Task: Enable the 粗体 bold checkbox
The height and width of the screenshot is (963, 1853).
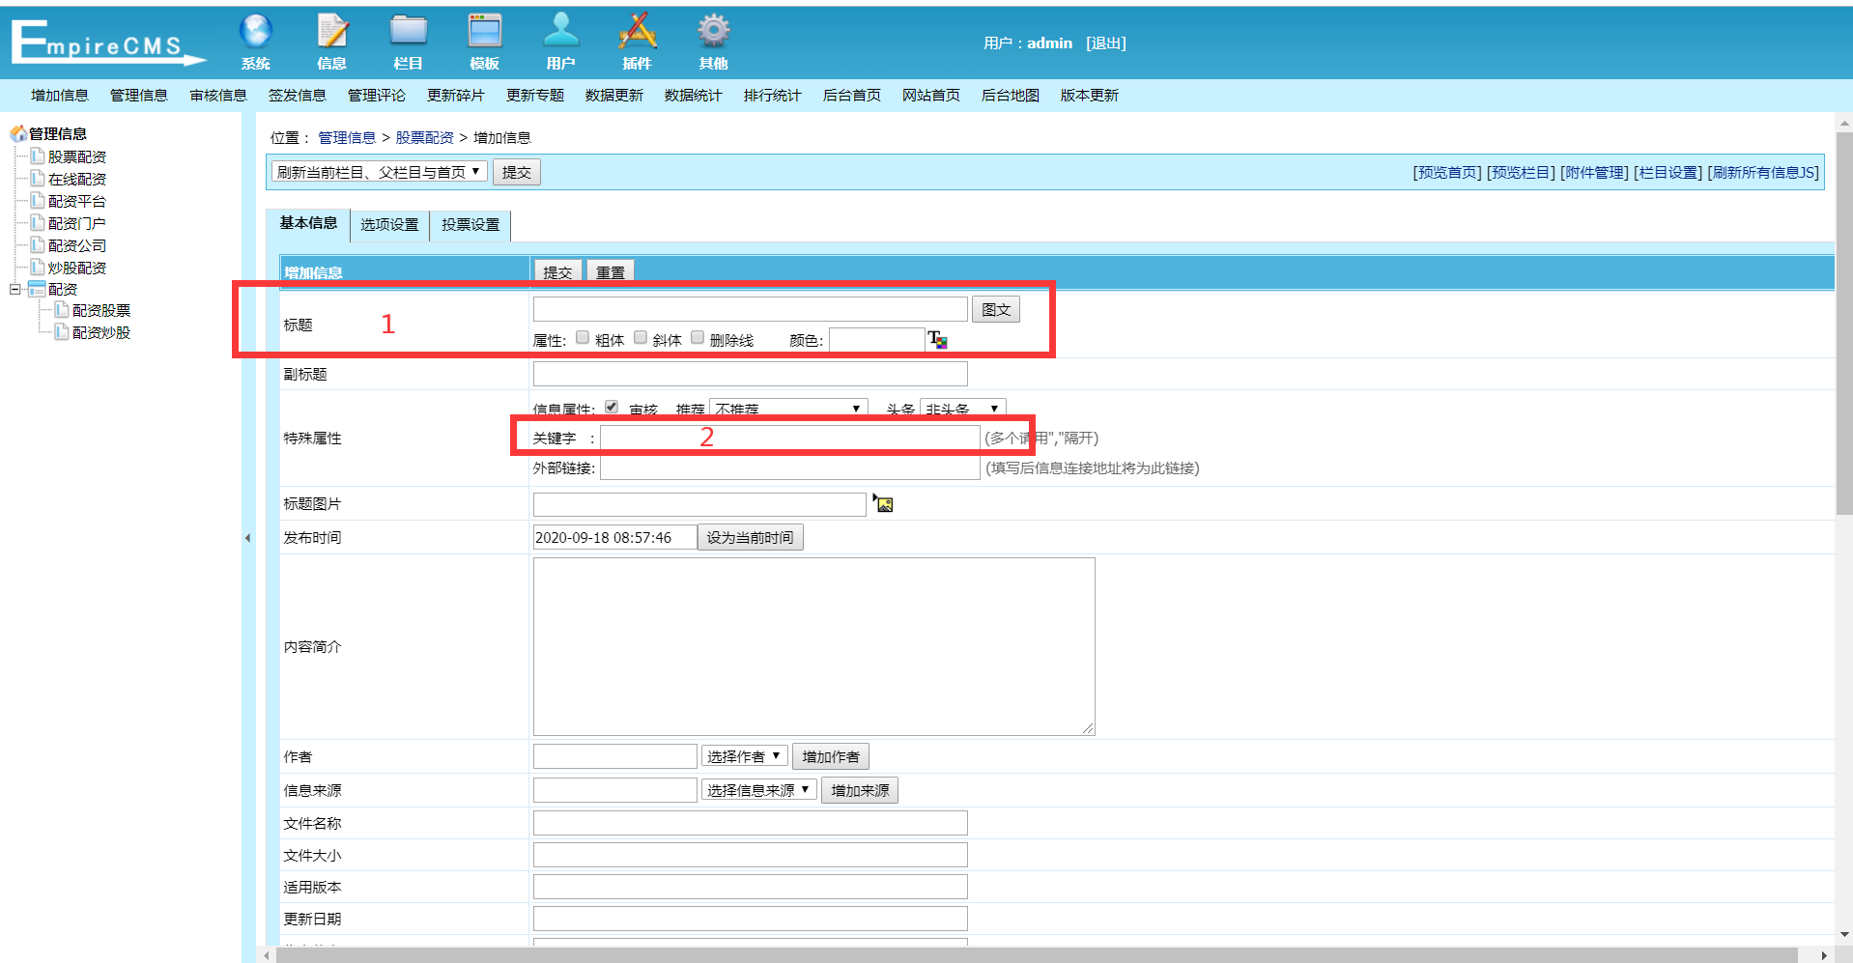Action: click(583, 337)
